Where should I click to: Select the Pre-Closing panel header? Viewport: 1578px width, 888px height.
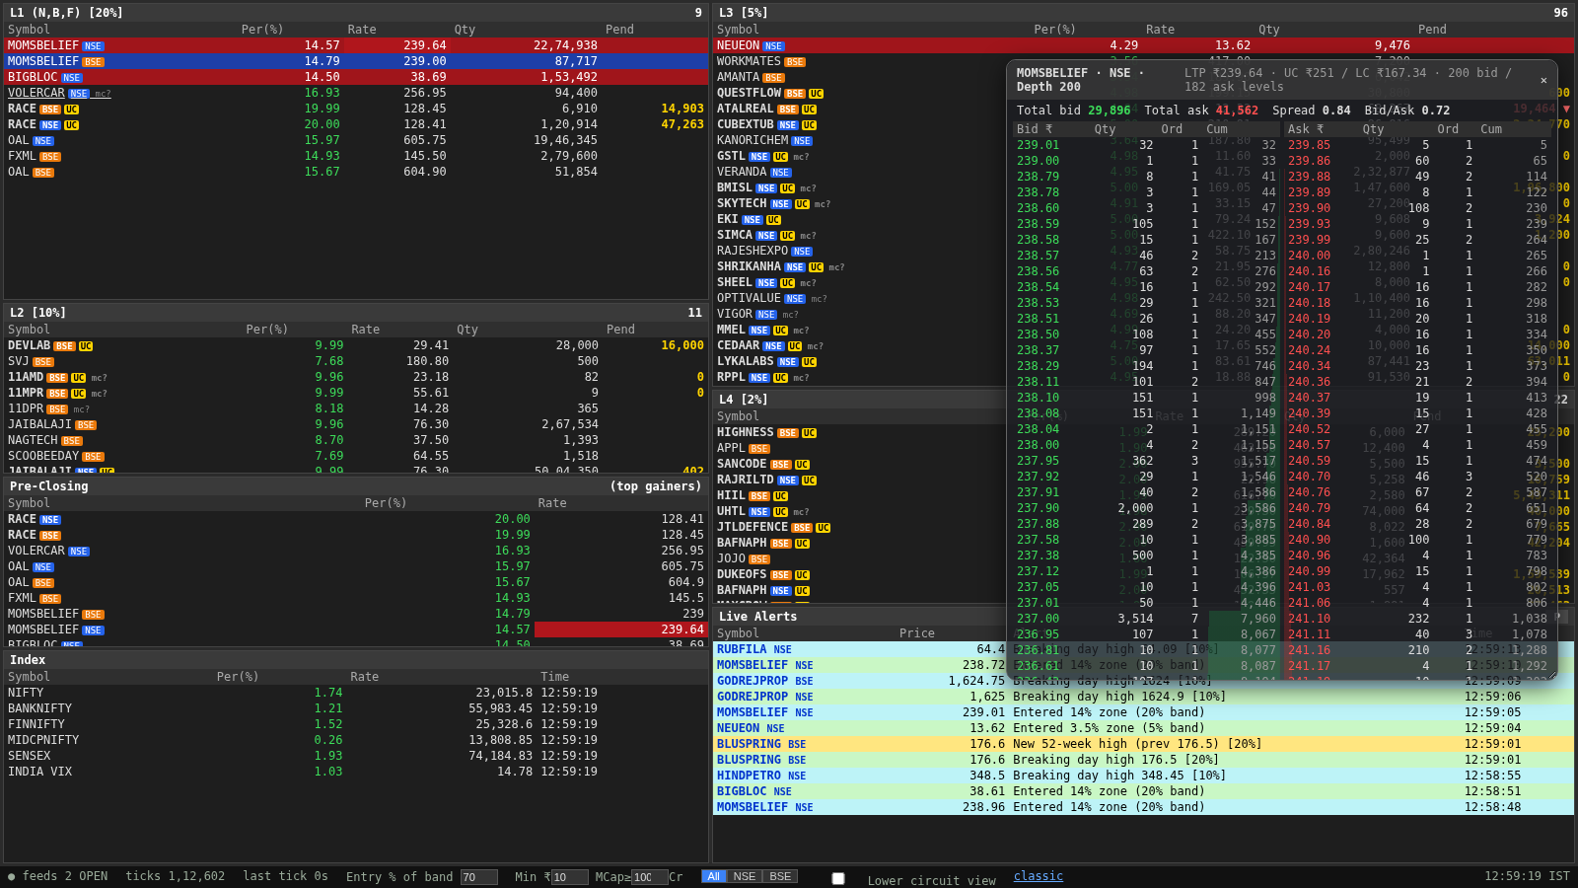(x=356, y=486)
